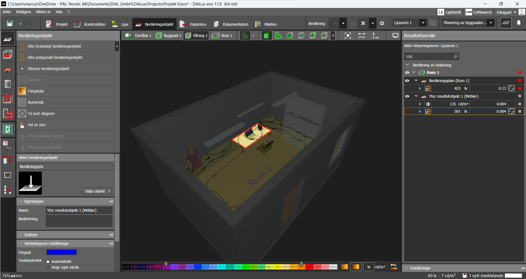526x279 pixels.
Task: Select Rita fyrkantigt beräkningsobjekt tool
Action: coord(65,46)
